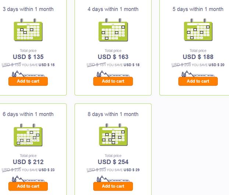Add the 6 days pass to cart
Screen dimensions: 229x195
click(x=28, y=186)
